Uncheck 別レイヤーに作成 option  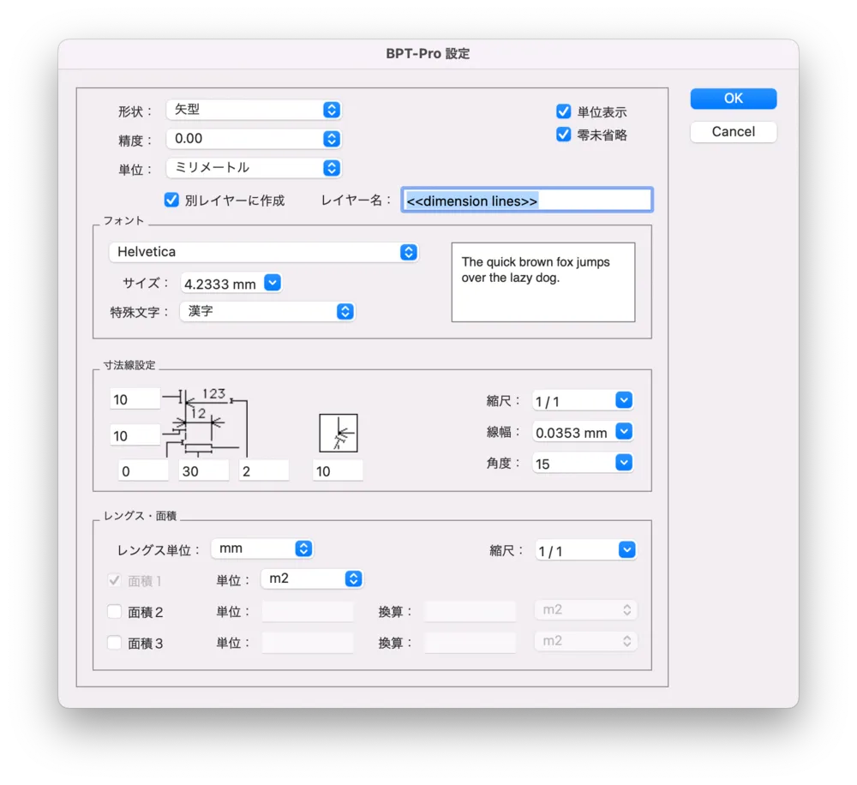171,200
